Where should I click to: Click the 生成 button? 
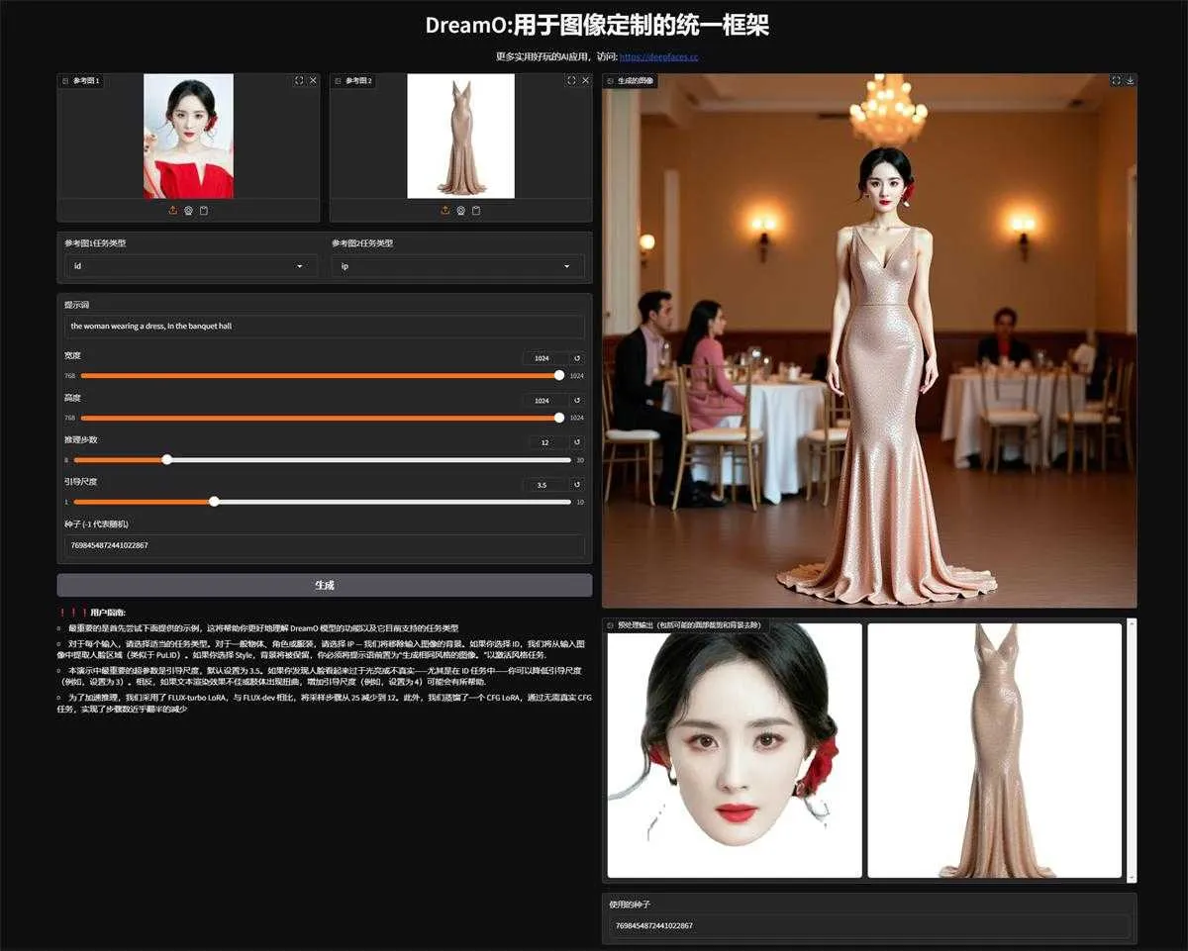pos(324,585)
